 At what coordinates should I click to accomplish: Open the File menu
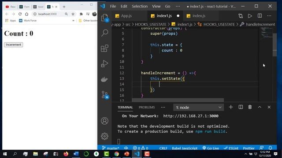tap(113, 6)
